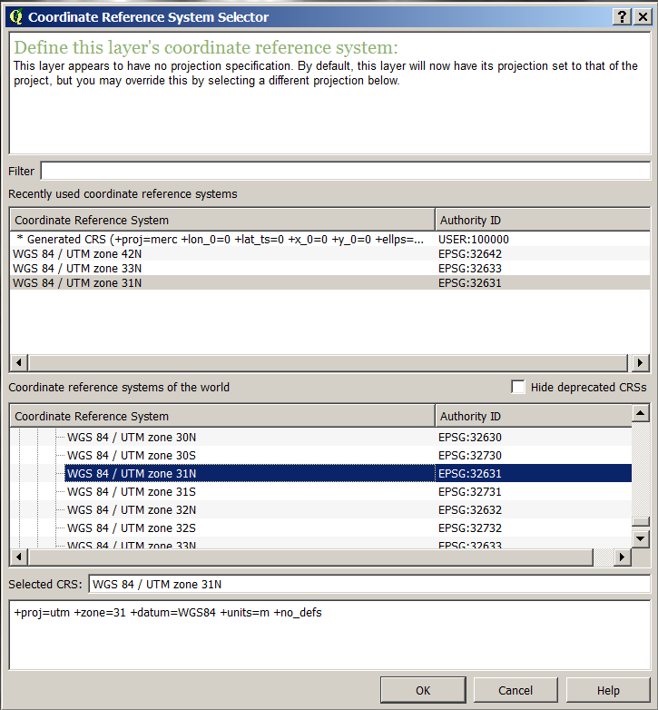
Task: Select WGS 84 / UTM zone 32S entry
Action: coord(132,528)
